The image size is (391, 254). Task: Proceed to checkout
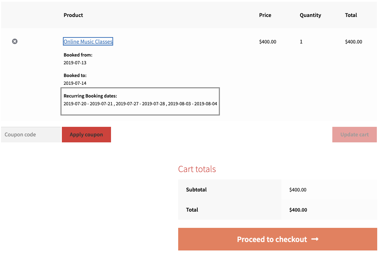[x=278, y=239]
